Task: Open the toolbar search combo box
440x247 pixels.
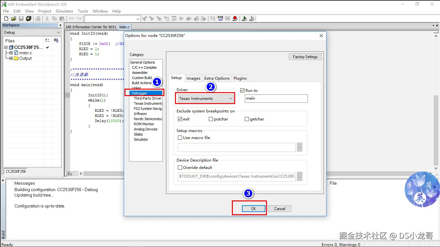Action: [113, 19]
